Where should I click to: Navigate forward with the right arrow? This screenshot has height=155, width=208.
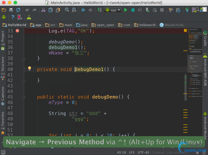click(90, 10)
